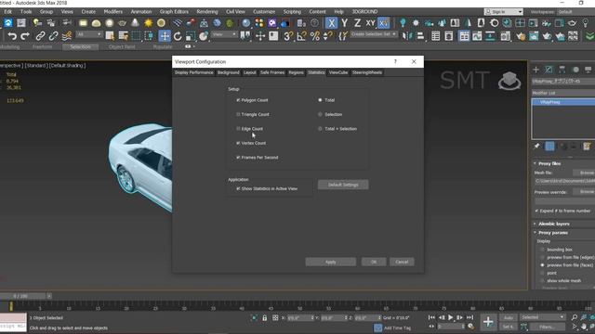Viewport: 595px width, 334px height.
Task: Click the Undo arrow in the main toolbar
Action: point(12,36)
